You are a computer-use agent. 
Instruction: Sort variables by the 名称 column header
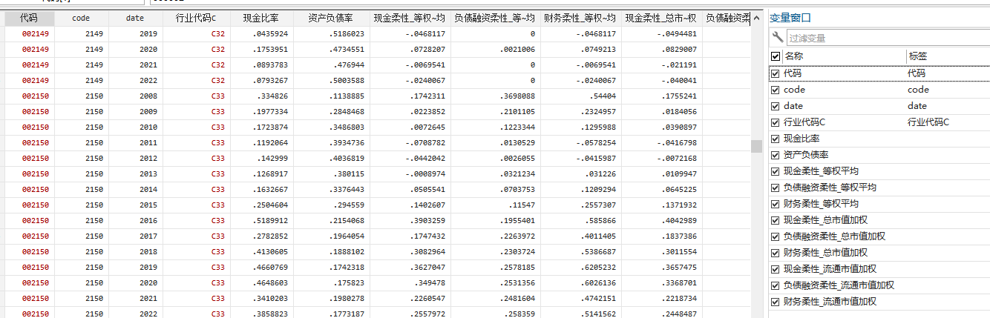click(843, 56)
